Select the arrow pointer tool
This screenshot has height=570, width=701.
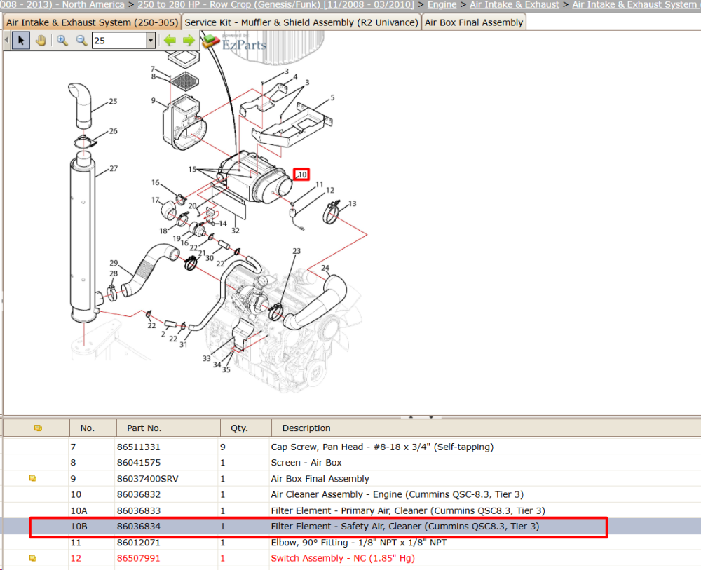20,41
